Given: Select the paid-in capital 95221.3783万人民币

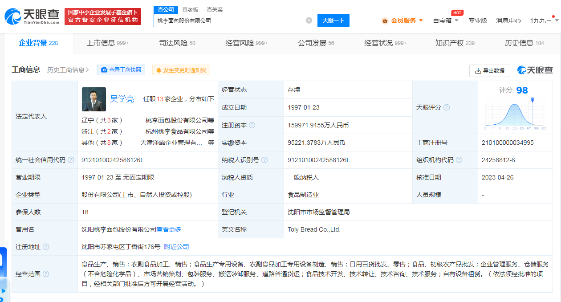Looking at the screenshot, I should click(317, 143).
